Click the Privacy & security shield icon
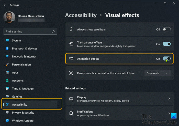179x126 pixels. [x=7, y=113]
